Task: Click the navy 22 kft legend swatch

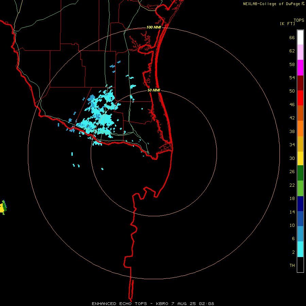Action: [x=300, y=204]
